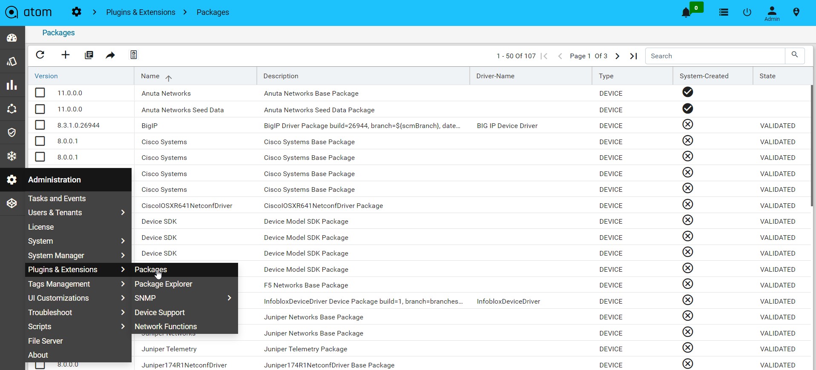Click the document badge toolbar icon
This screenshot has height=370, width=816.
pos(134,55)
